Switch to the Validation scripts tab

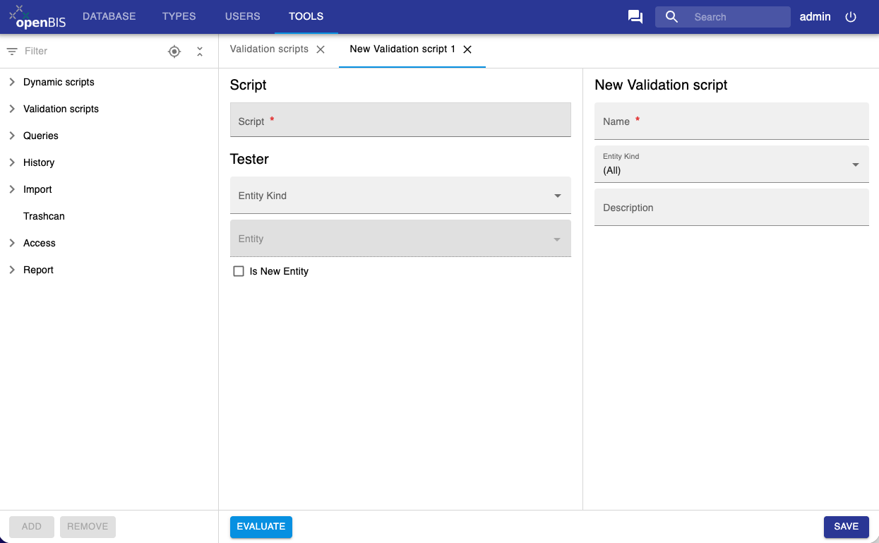click(x=269, y=49)
